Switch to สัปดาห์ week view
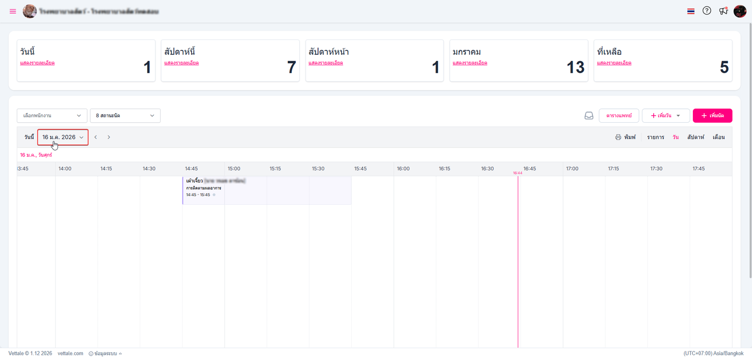The image size is (752, 359). point(696,137)
